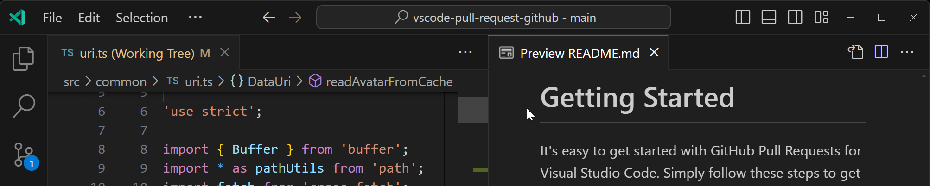
Task: Switch to the uri.ts (Working Tree) tab
Action: click(137, 53)
